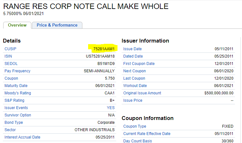The height and width of the screenshot is (143, 242).
Task: Select the Moody's rating value CAA1
Action: coord(110,93)
